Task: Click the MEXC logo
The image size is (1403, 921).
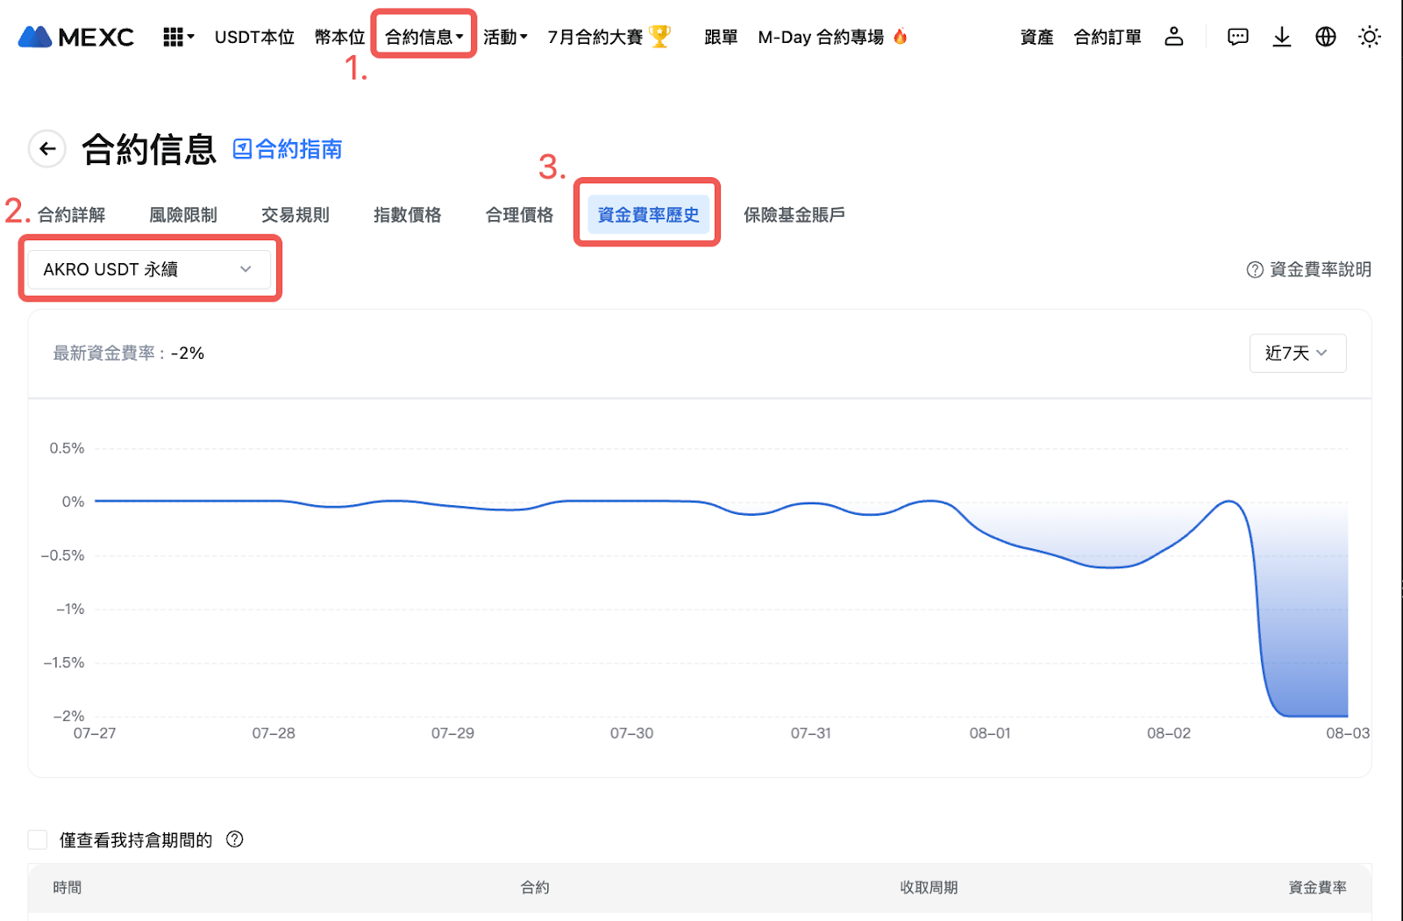Action: (x=76, y=37)
